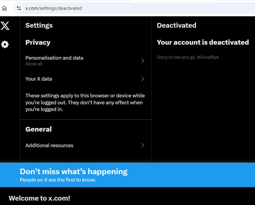Click the address bar URL x.com/settings/deactivated
This screenshot has height=205, width=255.
(x=54, y=8)
